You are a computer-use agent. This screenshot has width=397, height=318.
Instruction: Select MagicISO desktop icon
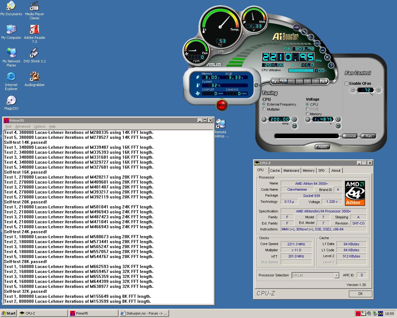point(11,103)
